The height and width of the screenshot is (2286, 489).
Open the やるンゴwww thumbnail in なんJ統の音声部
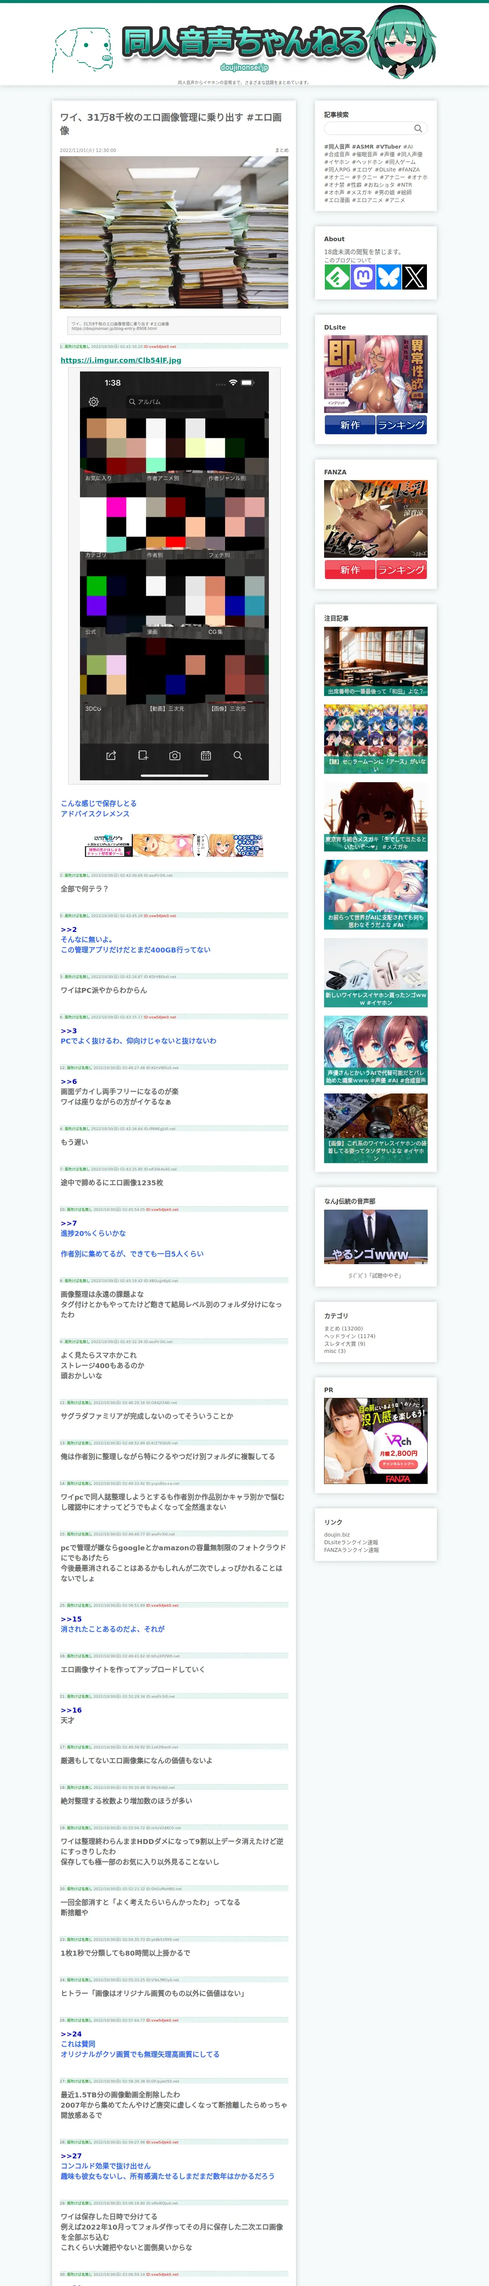coord(376,1237)
